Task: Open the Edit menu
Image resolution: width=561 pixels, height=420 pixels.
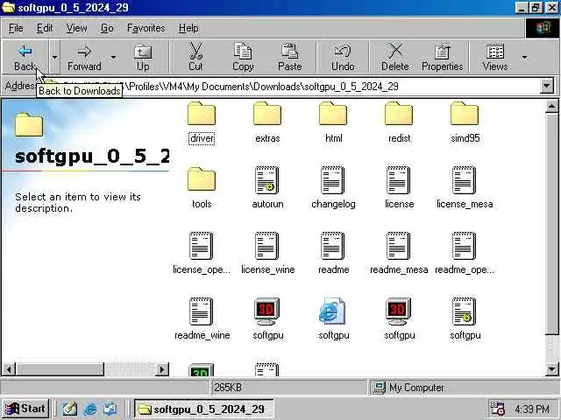Action: [45, 28]
